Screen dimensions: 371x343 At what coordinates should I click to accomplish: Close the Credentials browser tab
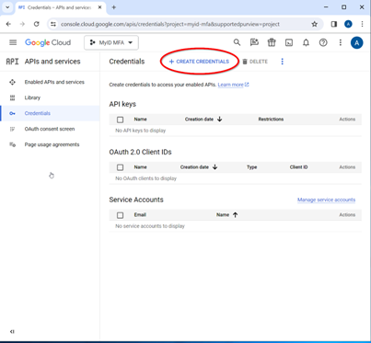pos(99,7)
